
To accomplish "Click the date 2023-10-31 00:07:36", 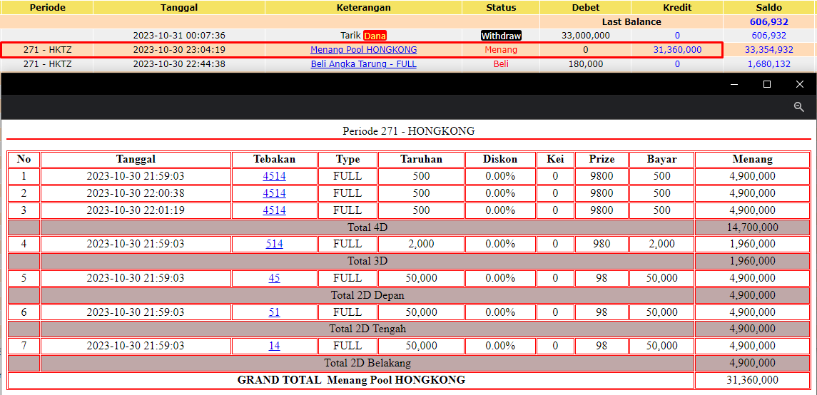I will coord(179,36).
